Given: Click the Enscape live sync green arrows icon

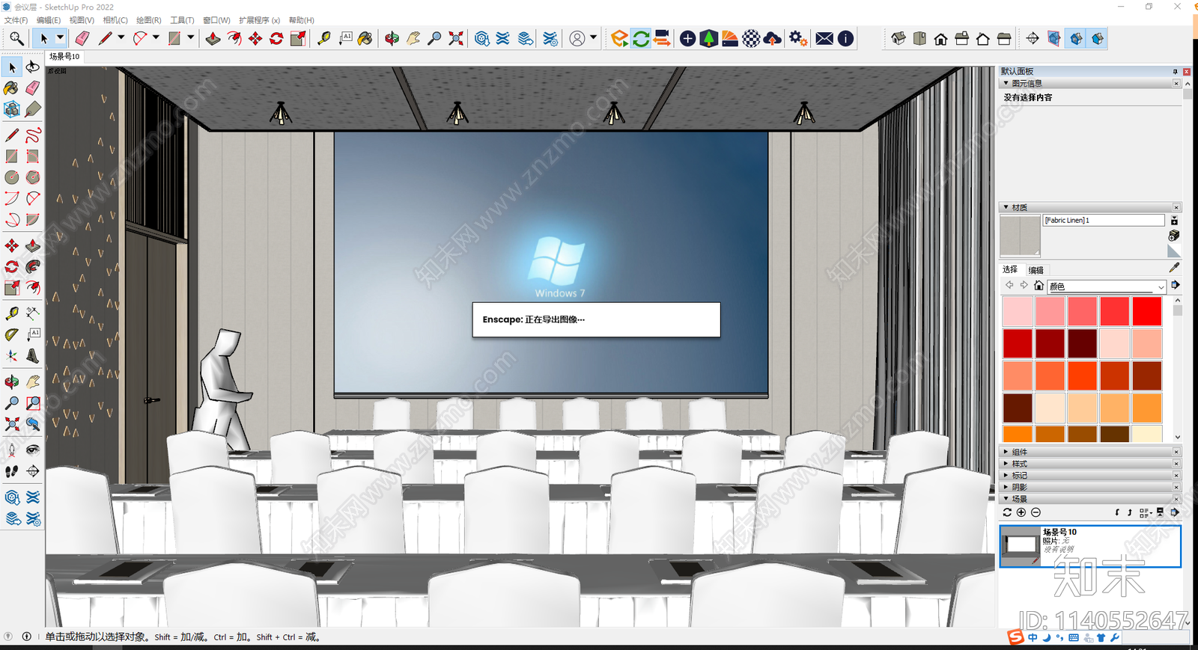Looking at the screenshot, I should point(641,38).
